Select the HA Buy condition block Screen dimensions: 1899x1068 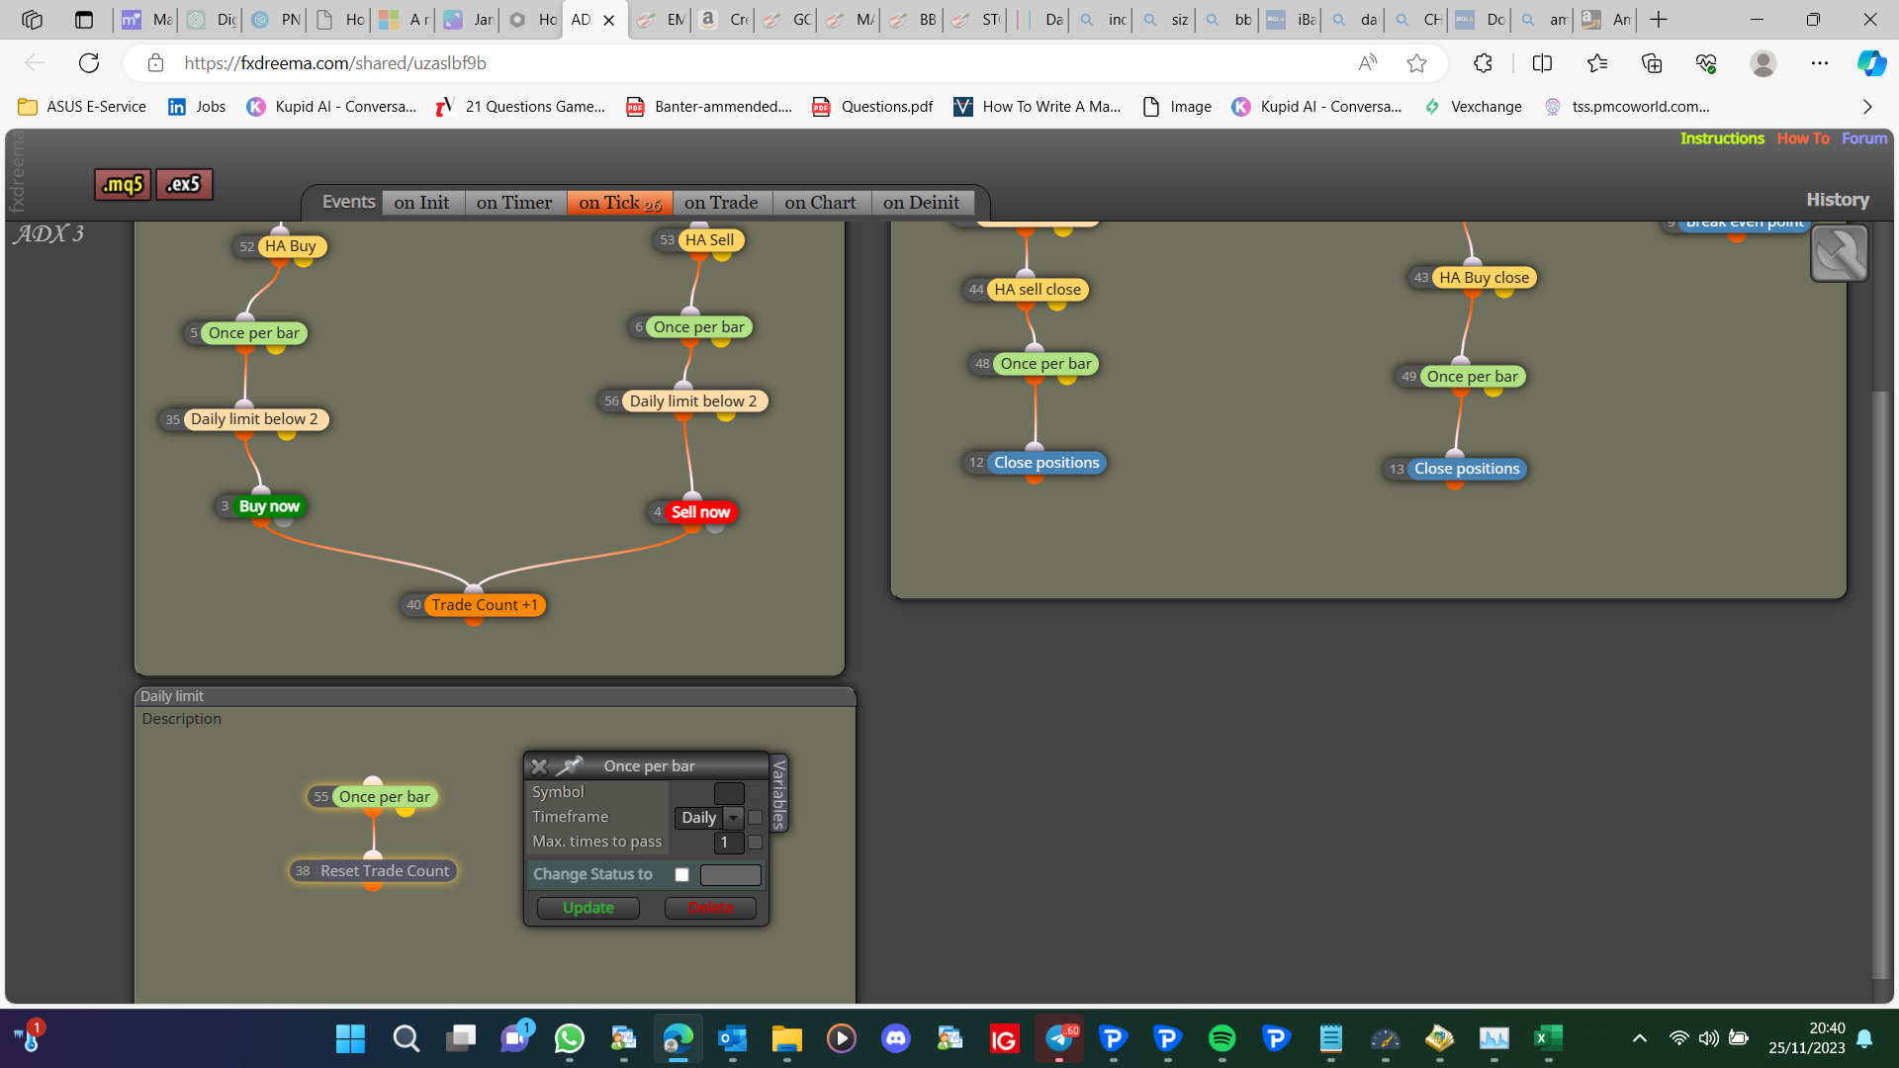pyautogui.click(x=291, y=246)
